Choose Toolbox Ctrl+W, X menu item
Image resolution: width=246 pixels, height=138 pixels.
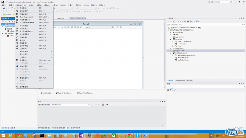coord(34,49)
